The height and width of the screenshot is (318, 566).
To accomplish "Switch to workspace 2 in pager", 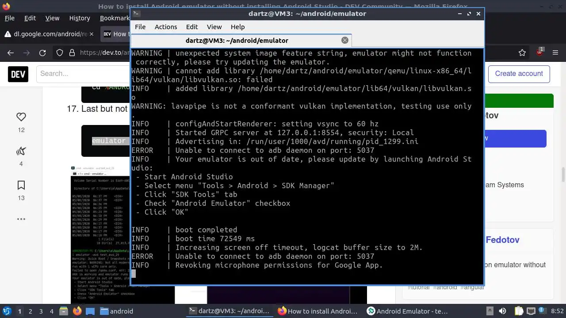I will 31,311.
